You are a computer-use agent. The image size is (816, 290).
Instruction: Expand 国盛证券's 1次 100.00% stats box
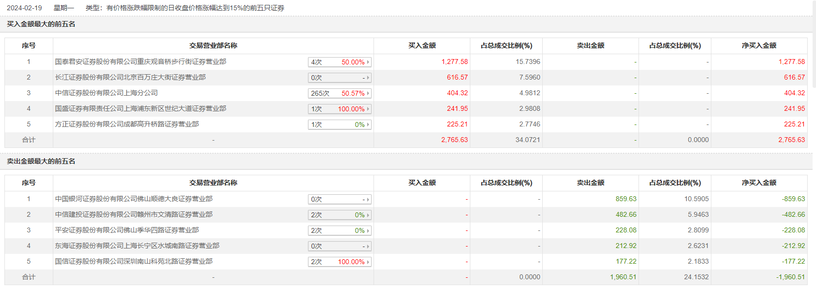[340, 109]
